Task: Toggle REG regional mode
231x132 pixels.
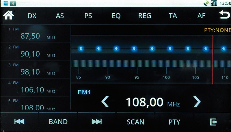Action: point(145,16)
